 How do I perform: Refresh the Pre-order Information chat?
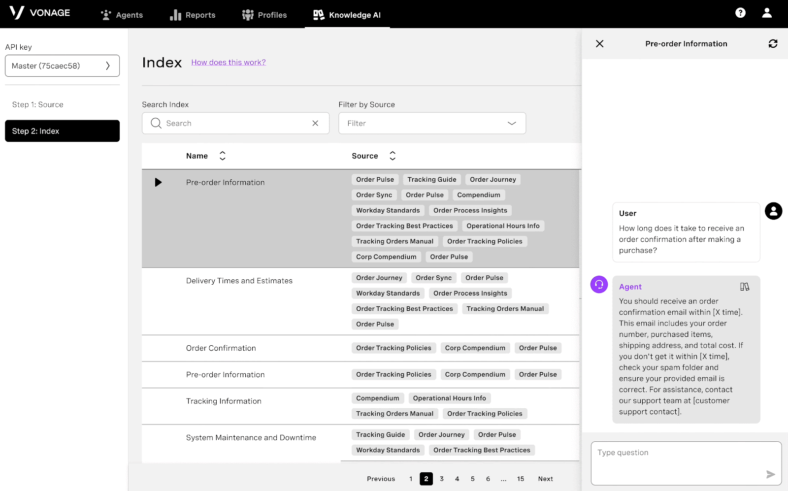click(x=773, y=44)
